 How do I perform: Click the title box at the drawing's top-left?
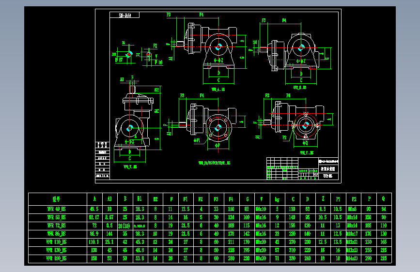(x=124, y=15)
